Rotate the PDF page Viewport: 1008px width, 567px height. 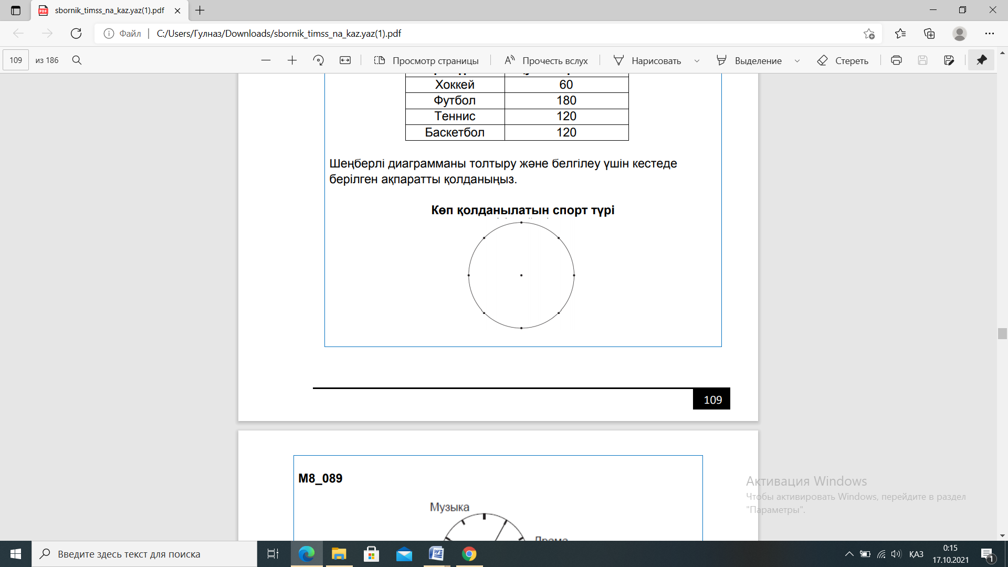pos(318,60)
